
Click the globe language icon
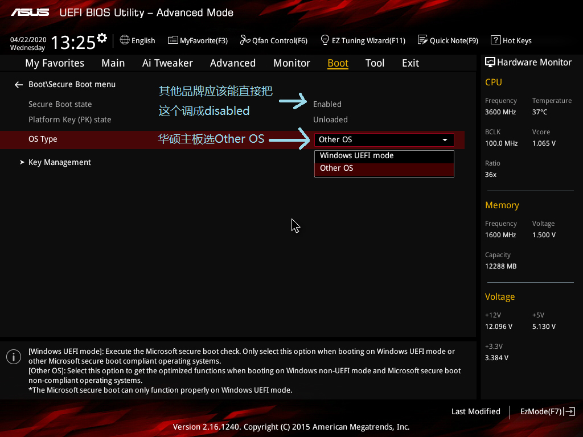pyautogui.click(x=125, y=40)
